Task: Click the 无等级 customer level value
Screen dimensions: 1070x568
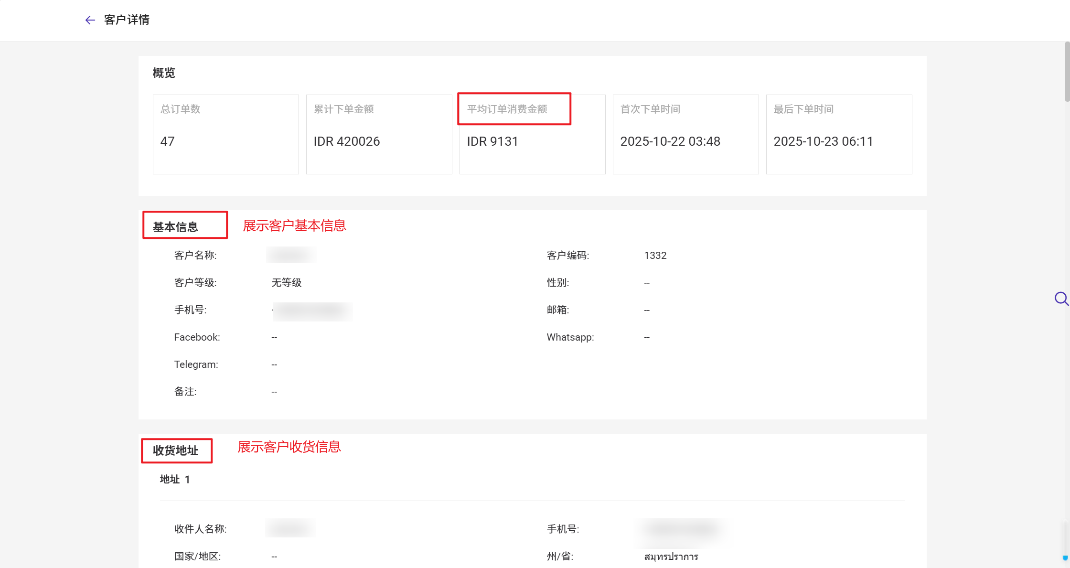Action: coord(287,283)
